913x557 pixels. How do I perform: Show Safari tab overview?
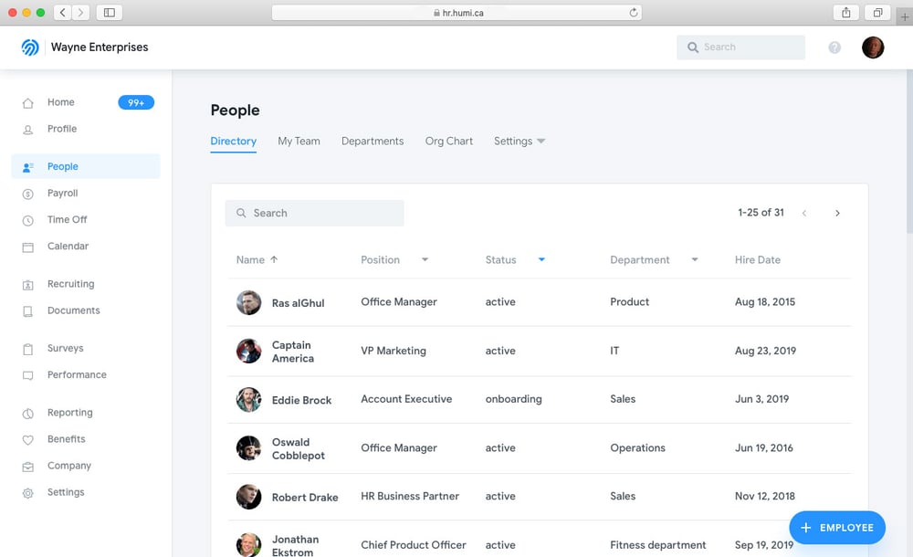(x=877, y=12)
